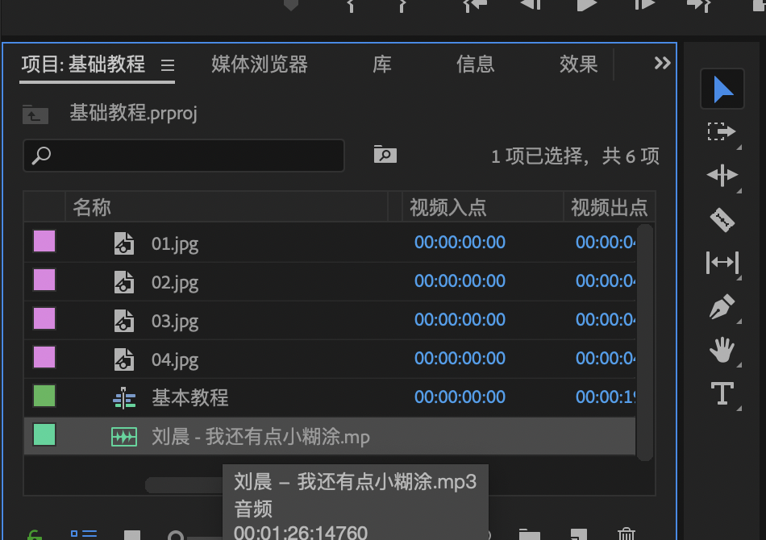Select the Hand tool

[722, 350]
